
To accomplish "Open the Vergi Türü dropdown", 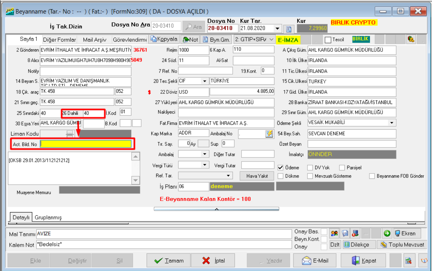I will point(205,165).
